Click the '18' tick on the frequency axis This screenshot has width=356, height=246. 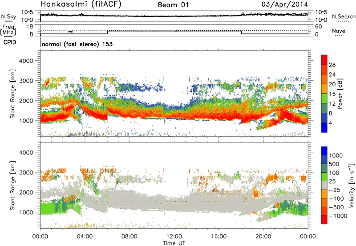click(30, 27)
